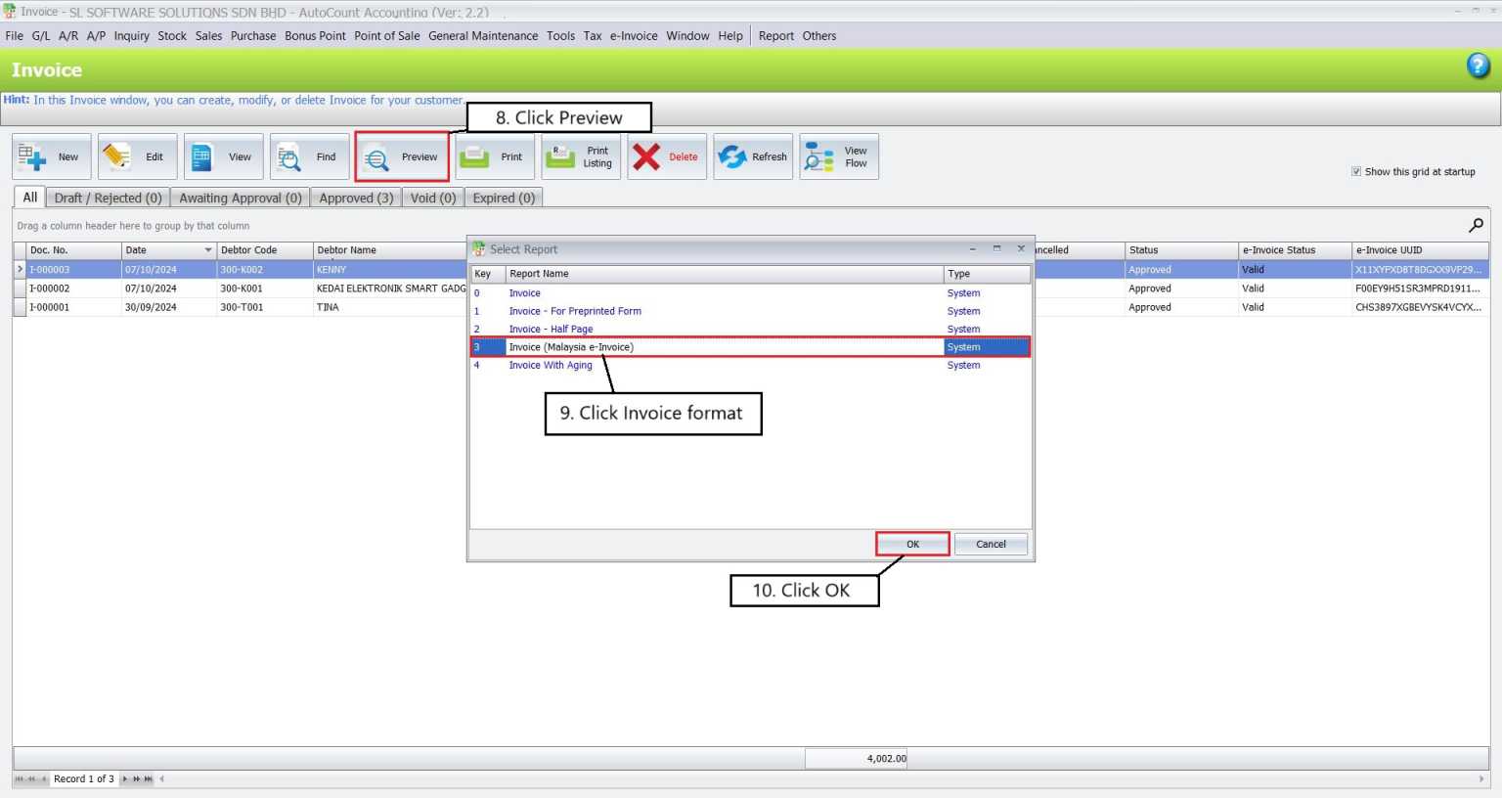The width and height of the screenshot is (1502, 798).
Task: Switch to the Expired (0) tab
Action: tap(504, 198)
